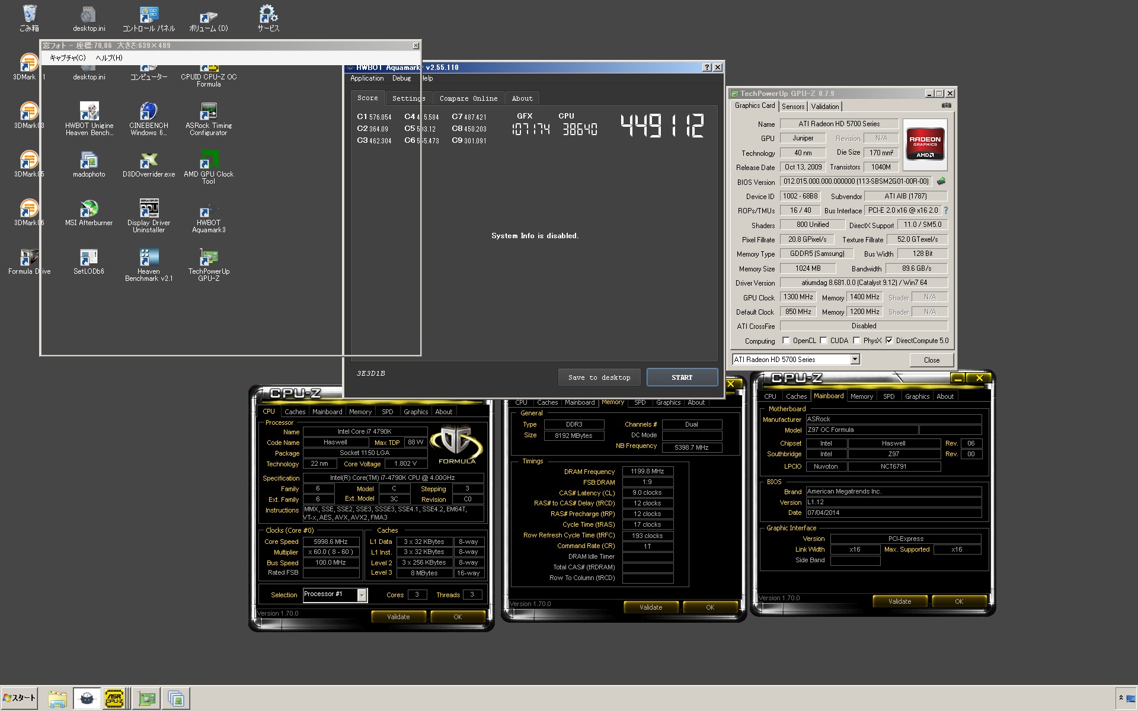Image resolution: width=1138 pixels, height=711 pixels.
Task: Open AMD GPU Clock Tool icon
Action: tap(209, 168)
